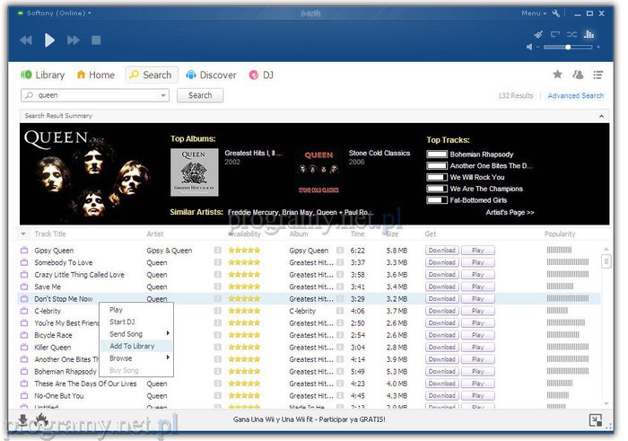
Task: Go back to the previous track in the player
Action: pos(26,40)
